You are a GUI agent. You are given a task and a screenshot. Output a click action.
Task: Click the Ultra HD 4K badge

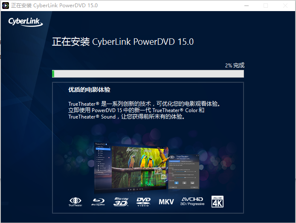click(x=217, y=201)
